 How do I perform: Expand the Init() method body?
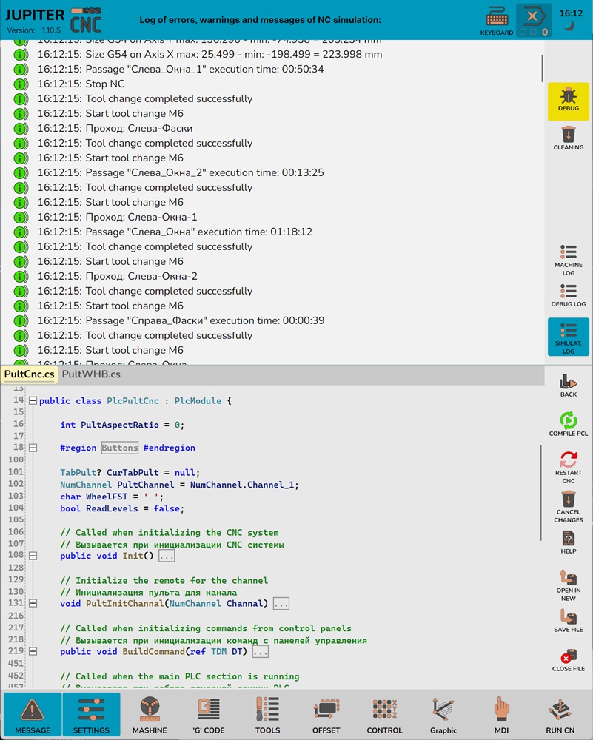tap(33, 556)
